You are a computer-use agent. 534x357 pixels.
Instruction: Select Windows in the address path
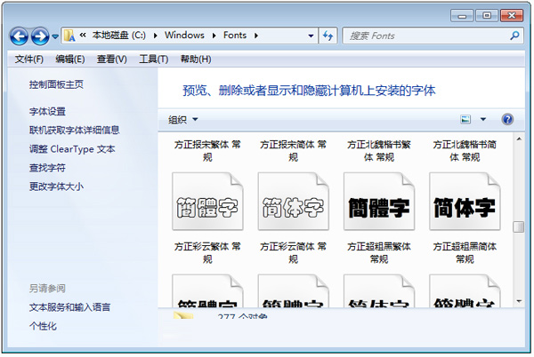184,36
